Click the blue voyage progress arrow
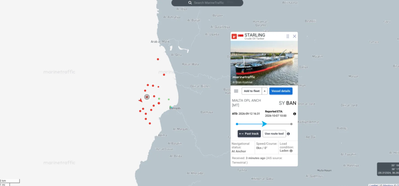Viewport: 399px width, 186px height. coord(265,124)
